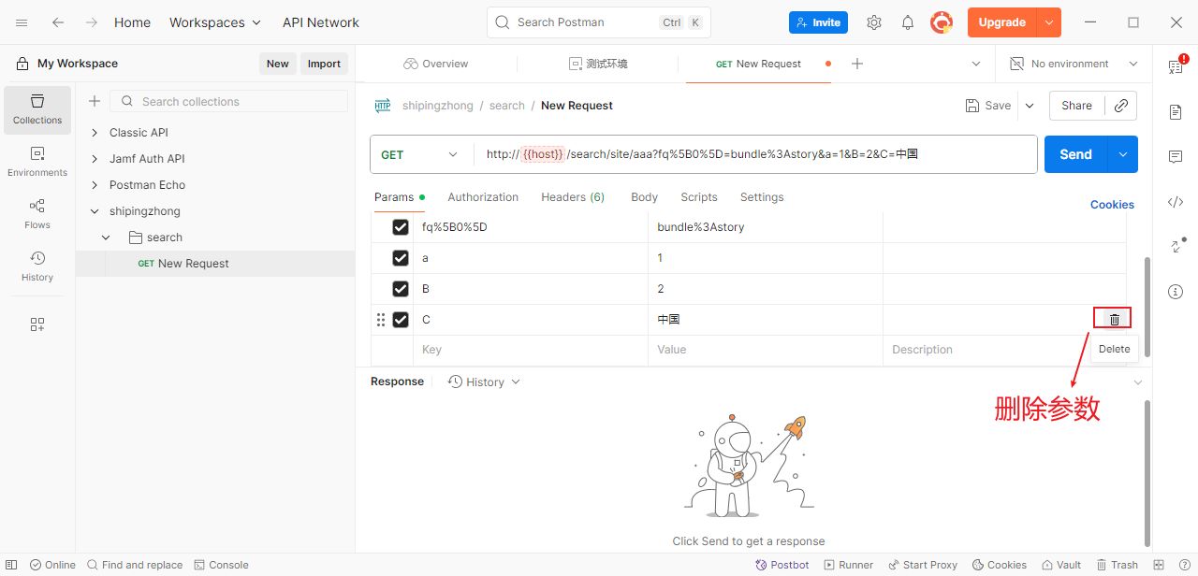Image resolution: width=1198 pixels, height=576 pixels.
Task: Open the settings gear icon in header
Action: tap(873, 22)
